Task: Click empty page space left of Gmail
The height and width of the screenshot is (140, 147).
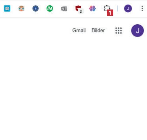Action: [x=35, y=30]
